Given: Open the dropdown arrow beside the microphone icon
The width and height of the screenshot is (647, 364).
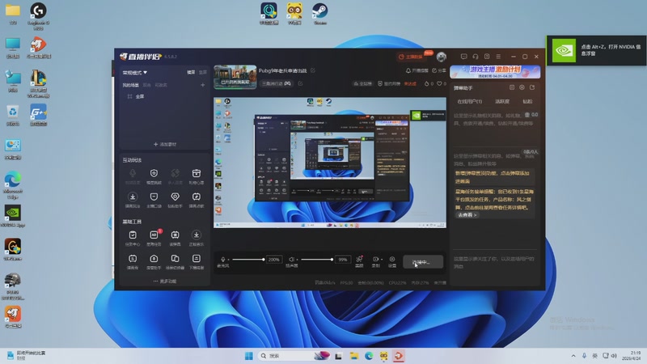Looking at the screenshot, I should click(x=228, y=260).
